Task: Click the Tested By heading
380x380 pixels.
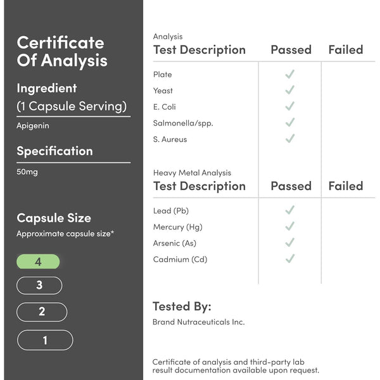Action: tap(182, 307)
